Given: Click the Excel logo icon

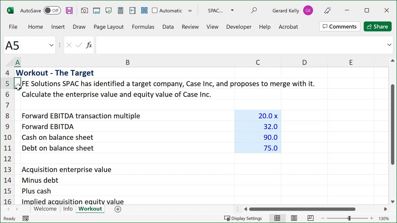Looking at the screenshot, I should pyautogui.click(x=10, y=11).
